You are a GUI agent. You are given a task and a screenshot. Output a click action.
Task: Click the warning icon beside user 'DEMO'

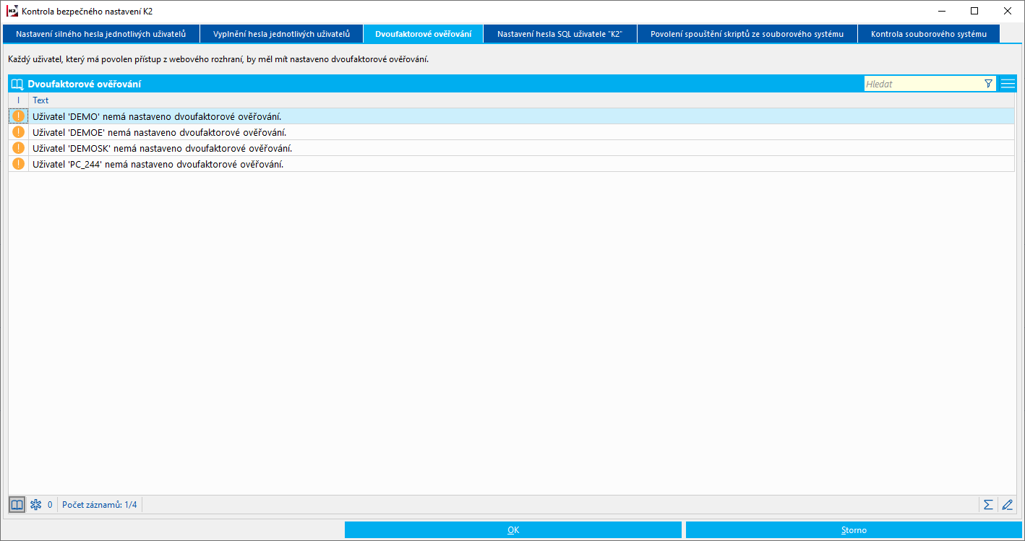19,116
